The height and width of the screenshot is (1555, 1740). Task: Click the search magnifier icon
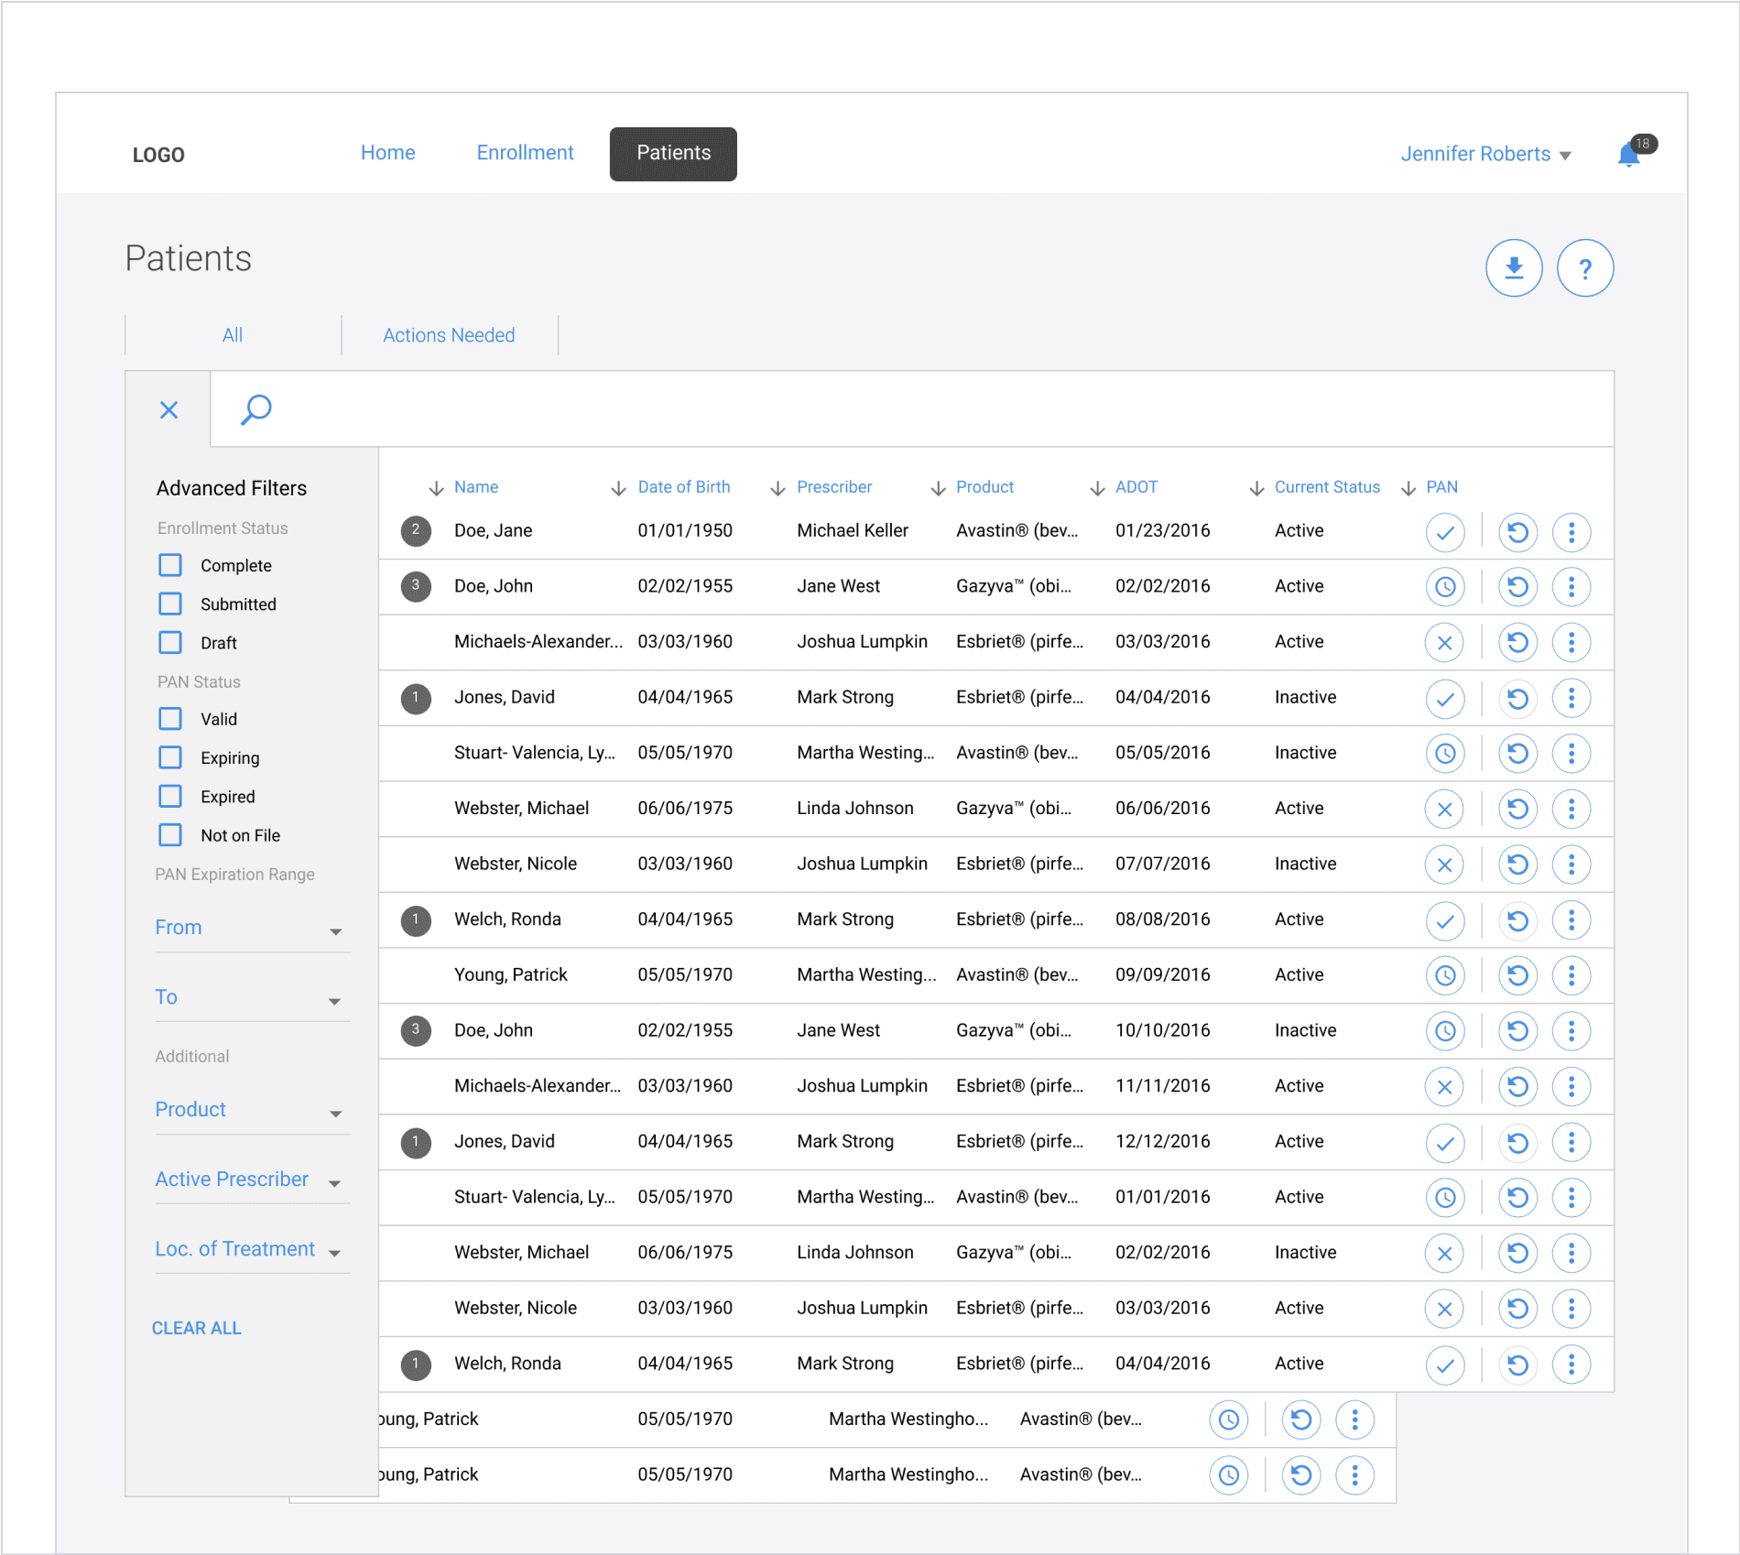point(256,409)
